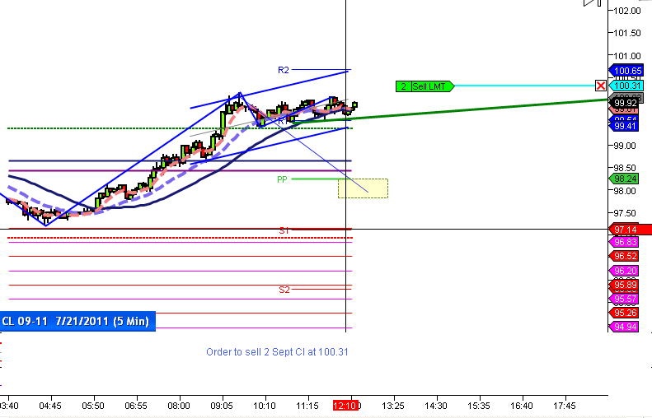
Task: Select the red 96.52 price marker
Action: 625,256
